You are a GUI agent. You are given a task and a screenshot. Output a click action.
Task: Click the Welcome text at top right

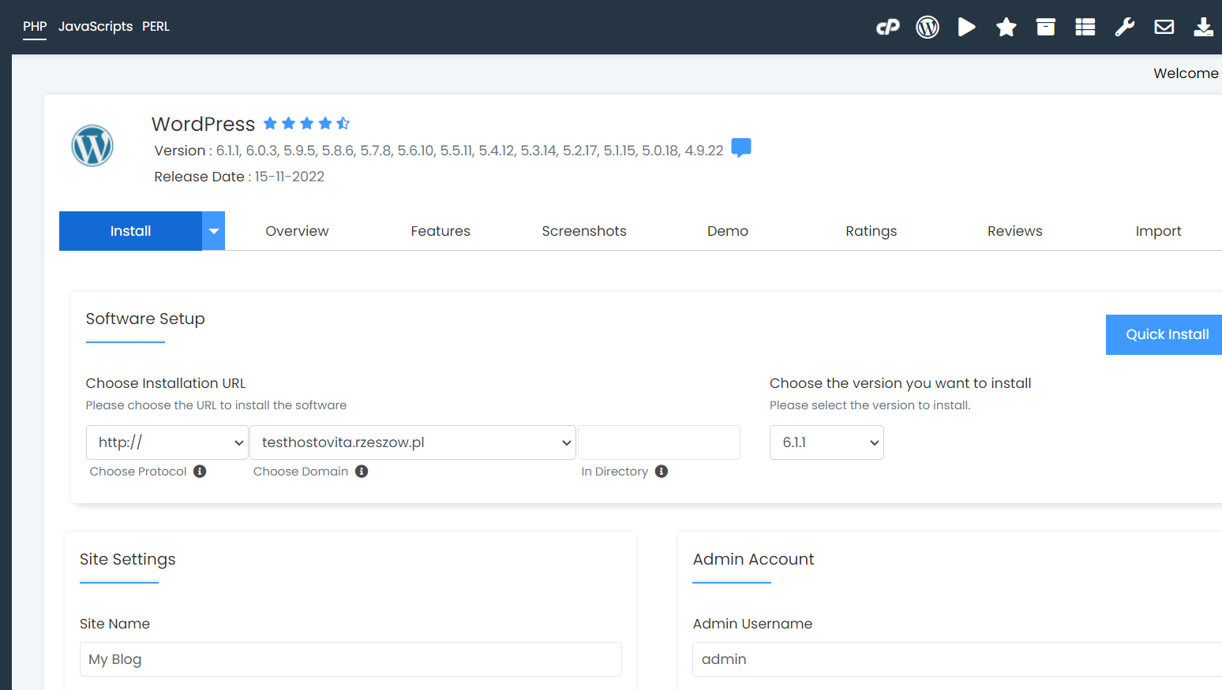click(x=1186, y=73)
